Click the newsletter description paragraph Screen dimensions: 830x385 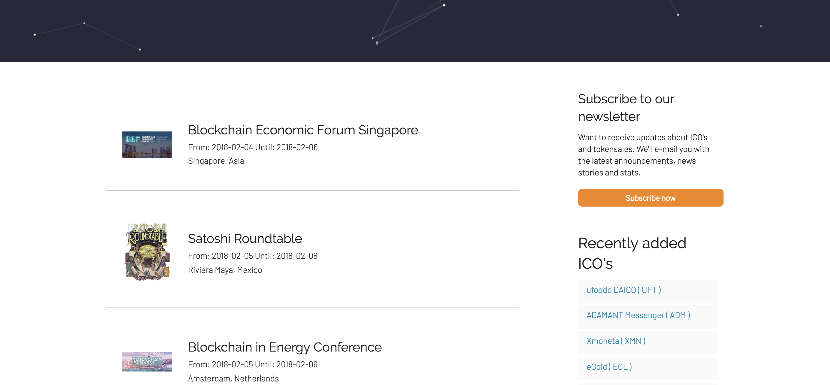coord(643,155)
